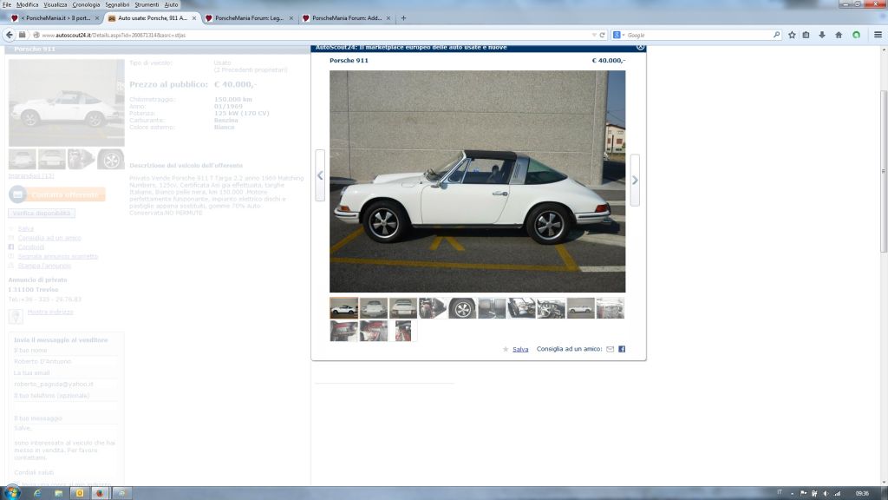Click the Consiglia ad un amico link in the sidebar

coord(49,238)
